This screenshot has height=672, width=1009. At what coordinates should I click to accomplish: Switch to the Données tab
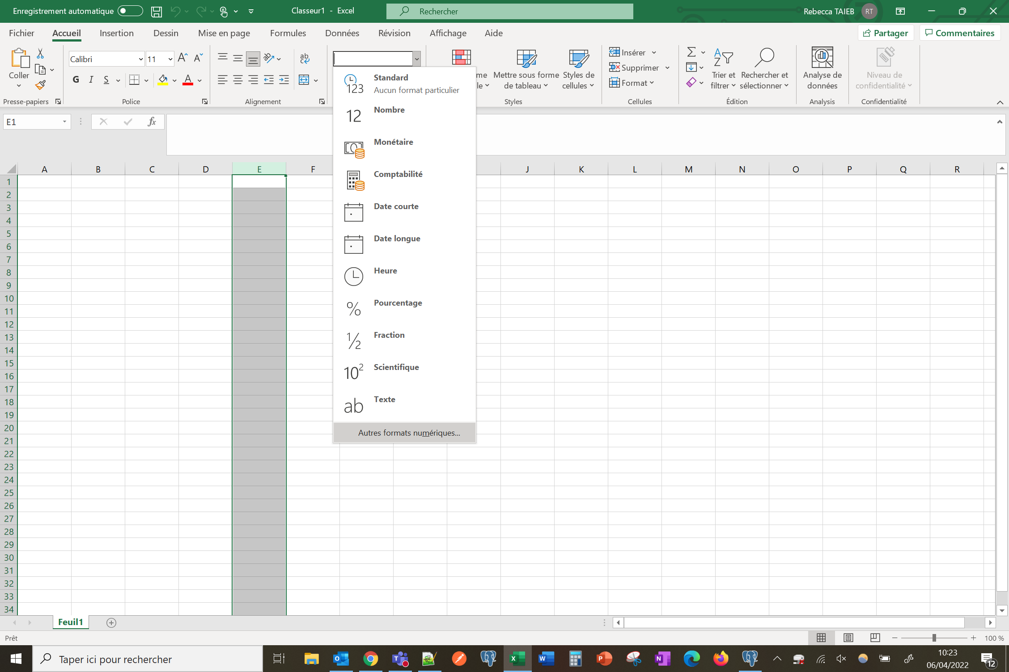(x=342, y=33)
